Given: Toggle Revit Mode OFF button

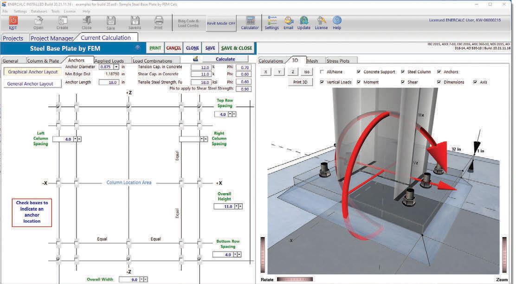Looking at the screenshot, I should (221, 23).
